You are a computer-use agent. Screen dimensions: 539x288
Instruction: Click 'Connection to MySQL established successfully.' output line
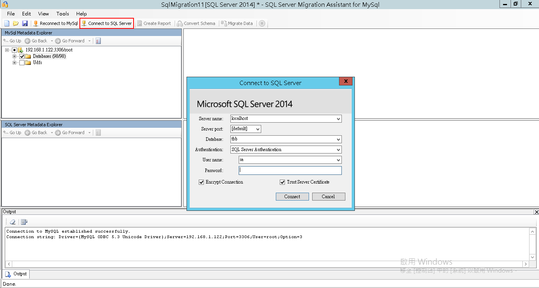[x=68, y=231]
